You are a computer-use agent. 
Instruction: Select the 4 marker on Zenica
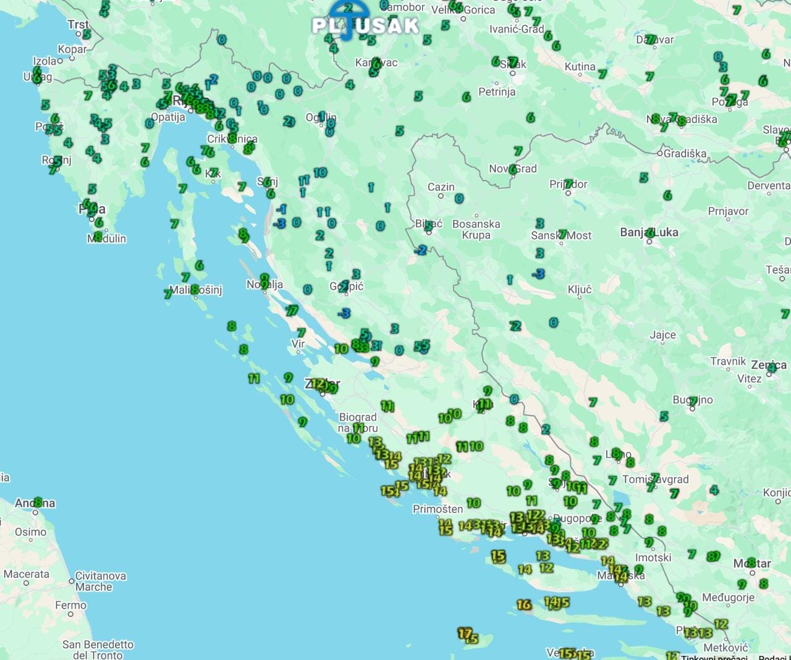pos(771,368)
